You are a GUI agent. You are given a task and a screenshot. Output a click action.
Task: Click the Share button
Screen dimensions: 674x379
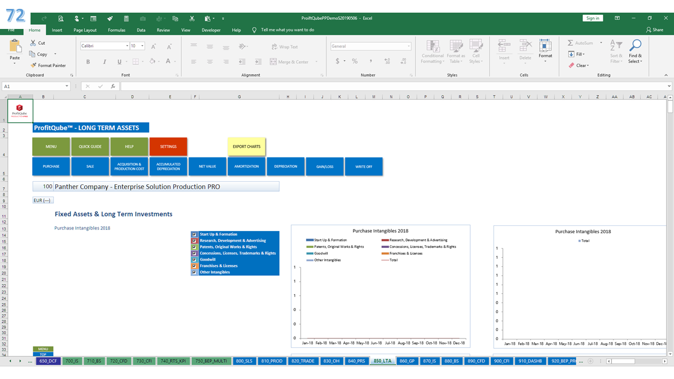(x=655, y=30)
